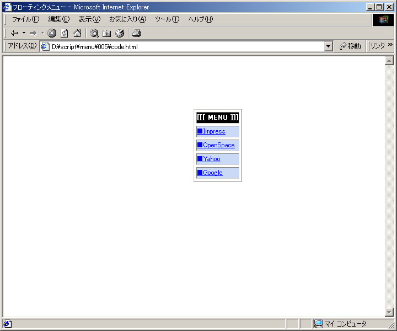This screenshot has width=397, height=331.
Task: Open the ヘルプ(H) menu
Action: tap(201, 19)
